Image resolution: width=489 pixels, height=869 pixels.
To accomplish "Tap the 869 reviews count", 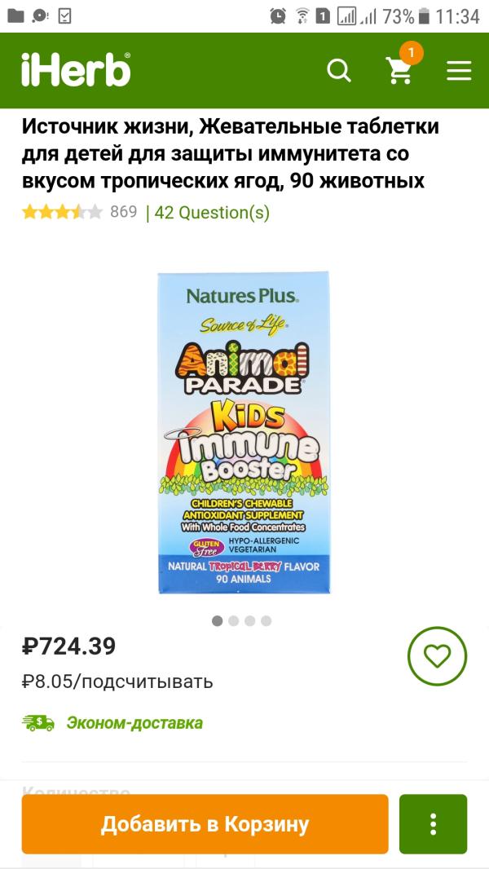I will pos(123,212).
